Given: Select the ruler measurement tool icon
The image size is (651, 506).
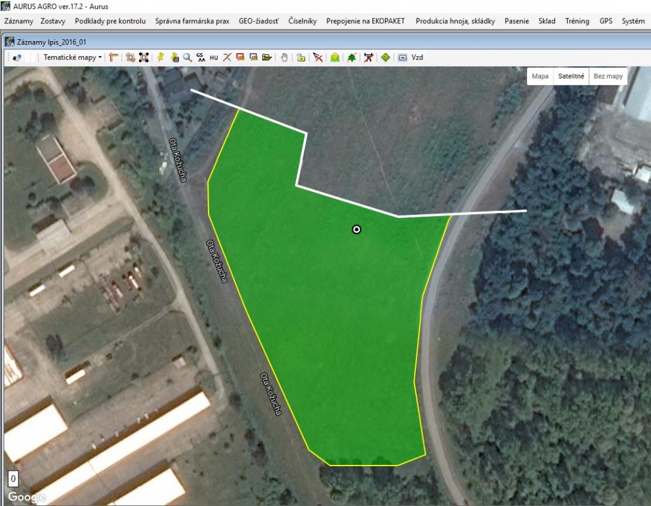Looking at the screenshot, I should (x=113, y=57).
